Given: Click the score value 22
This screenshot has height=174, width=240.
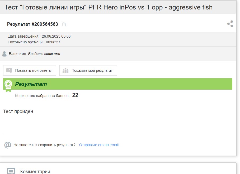Looking at the screenshot, I should 75,95.
